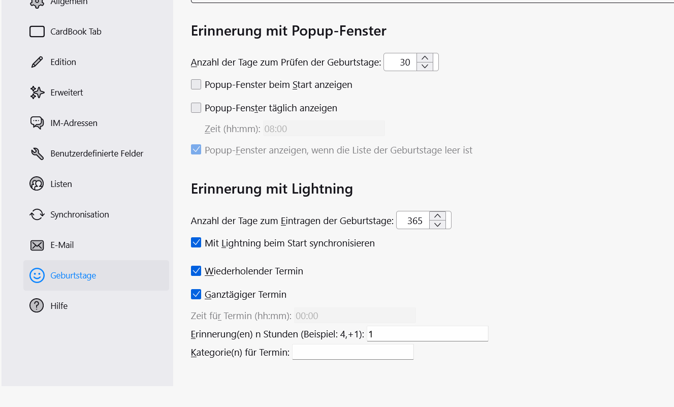674x407 pixels.
Task: Uncheck Mit Lightning beim Start synchronisieren
Action: [196, 243]
